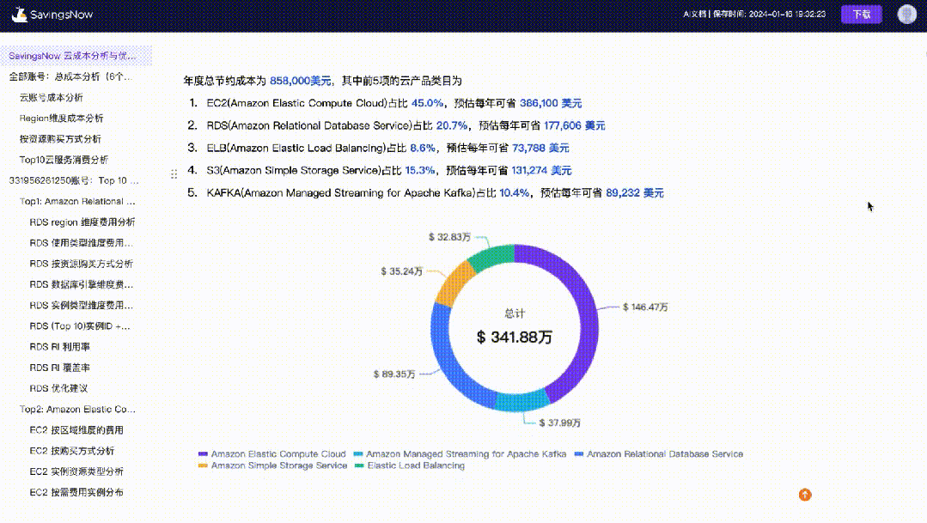Click the ELB 8.6% percentage value

(x=422, y=149)
